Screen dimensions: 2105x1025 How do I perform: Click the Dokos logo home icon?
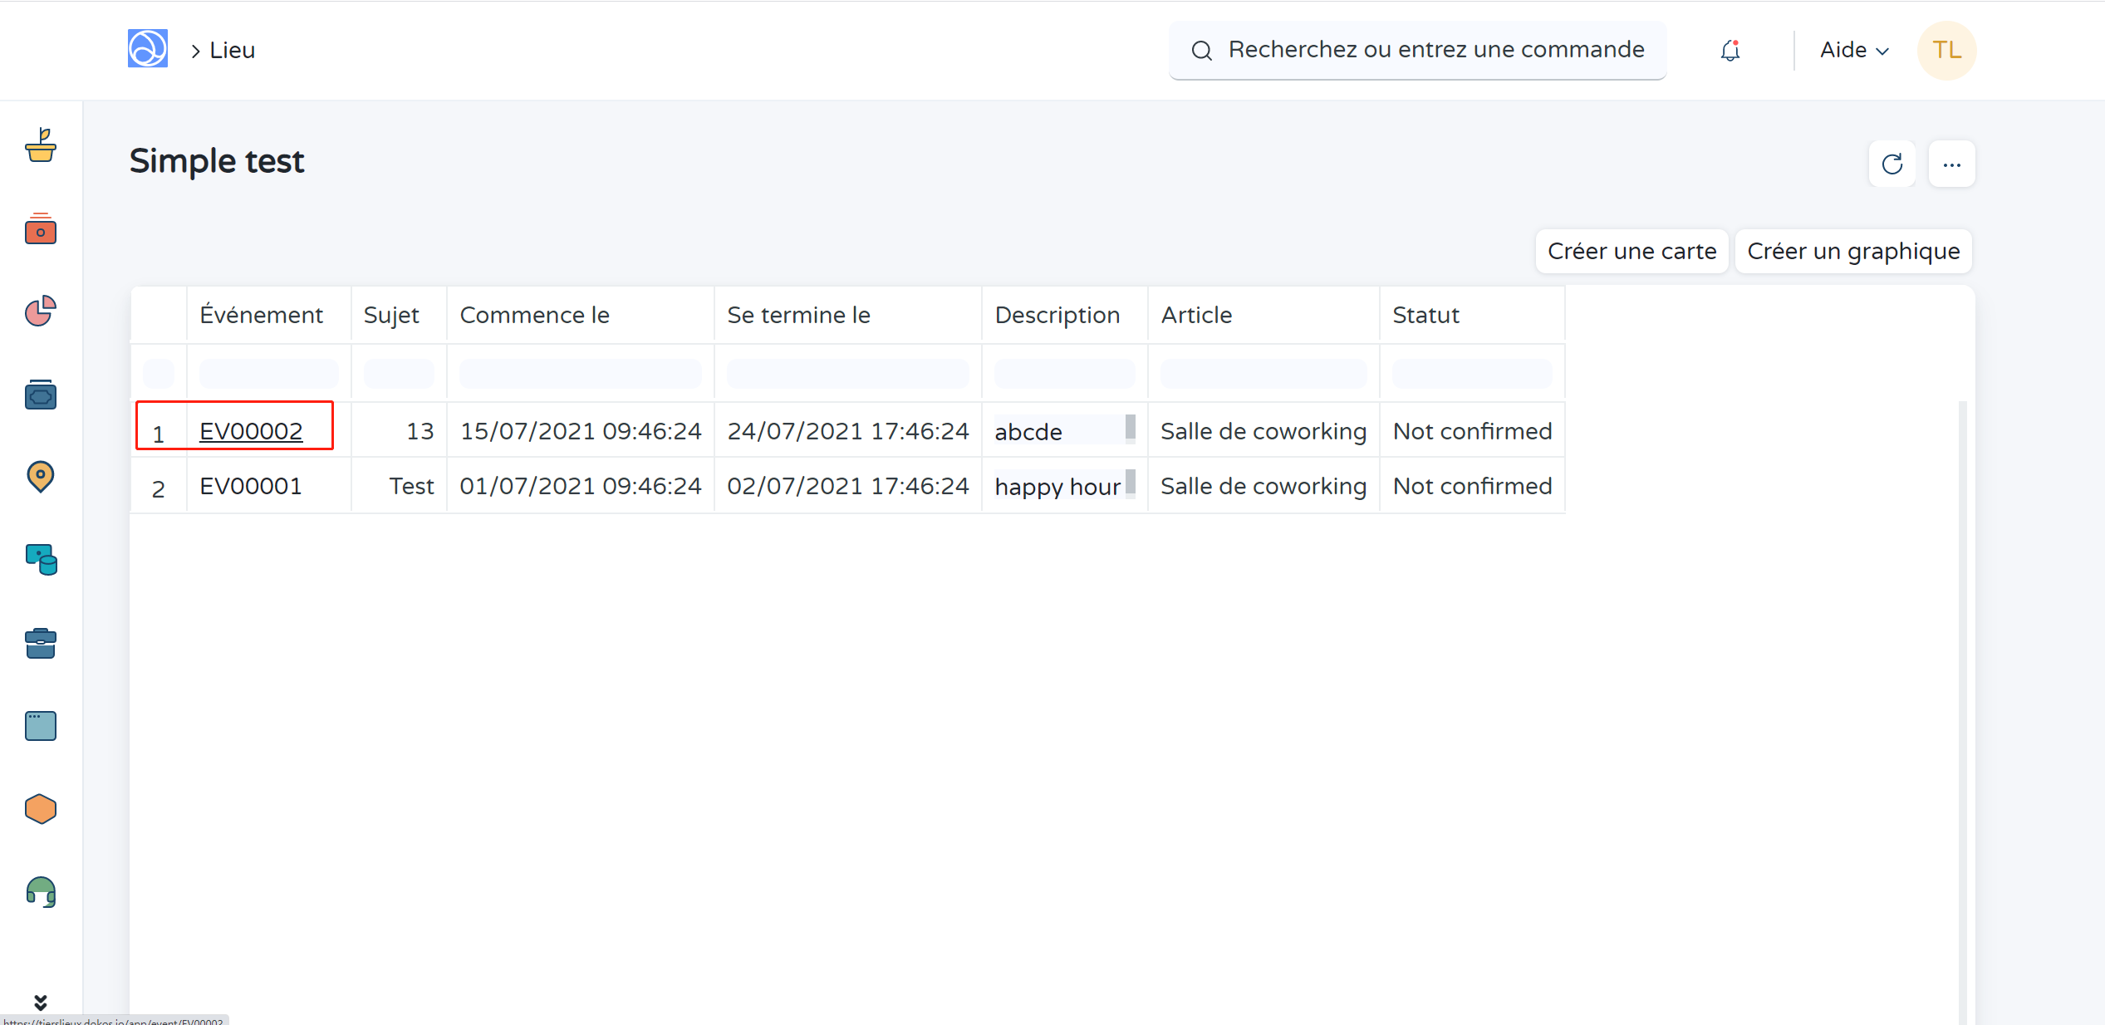(x=147, y=49)
